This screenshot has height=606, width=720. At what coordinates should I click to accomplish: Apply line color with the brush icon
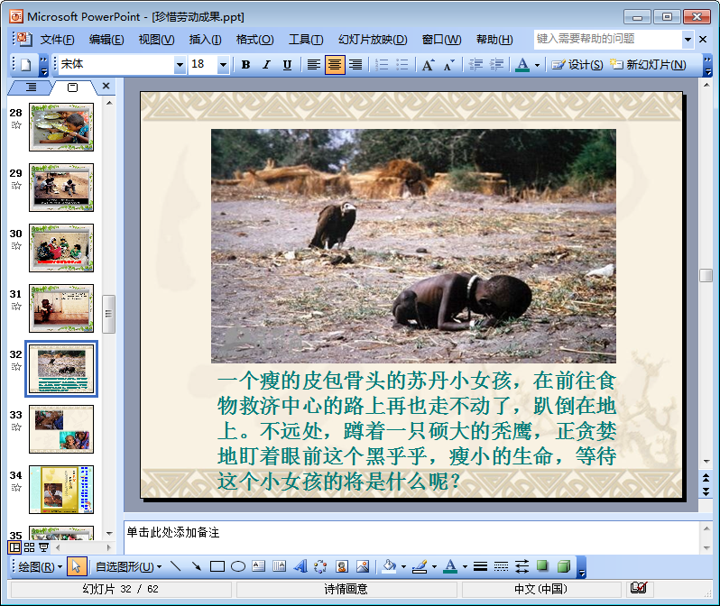click(420, 566)
